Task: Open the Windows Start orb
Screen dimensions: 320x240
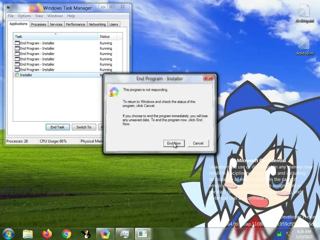Action: point(8,234)
